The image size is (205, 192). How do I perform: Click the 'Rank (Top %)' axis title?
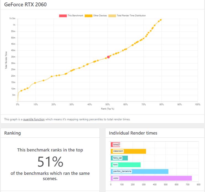pyautogui.click(x=107, y=109)
